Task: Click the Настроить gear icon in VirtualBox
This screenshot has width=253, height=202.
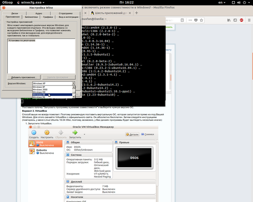Action: pyautogui.click(x=47, y=133)
